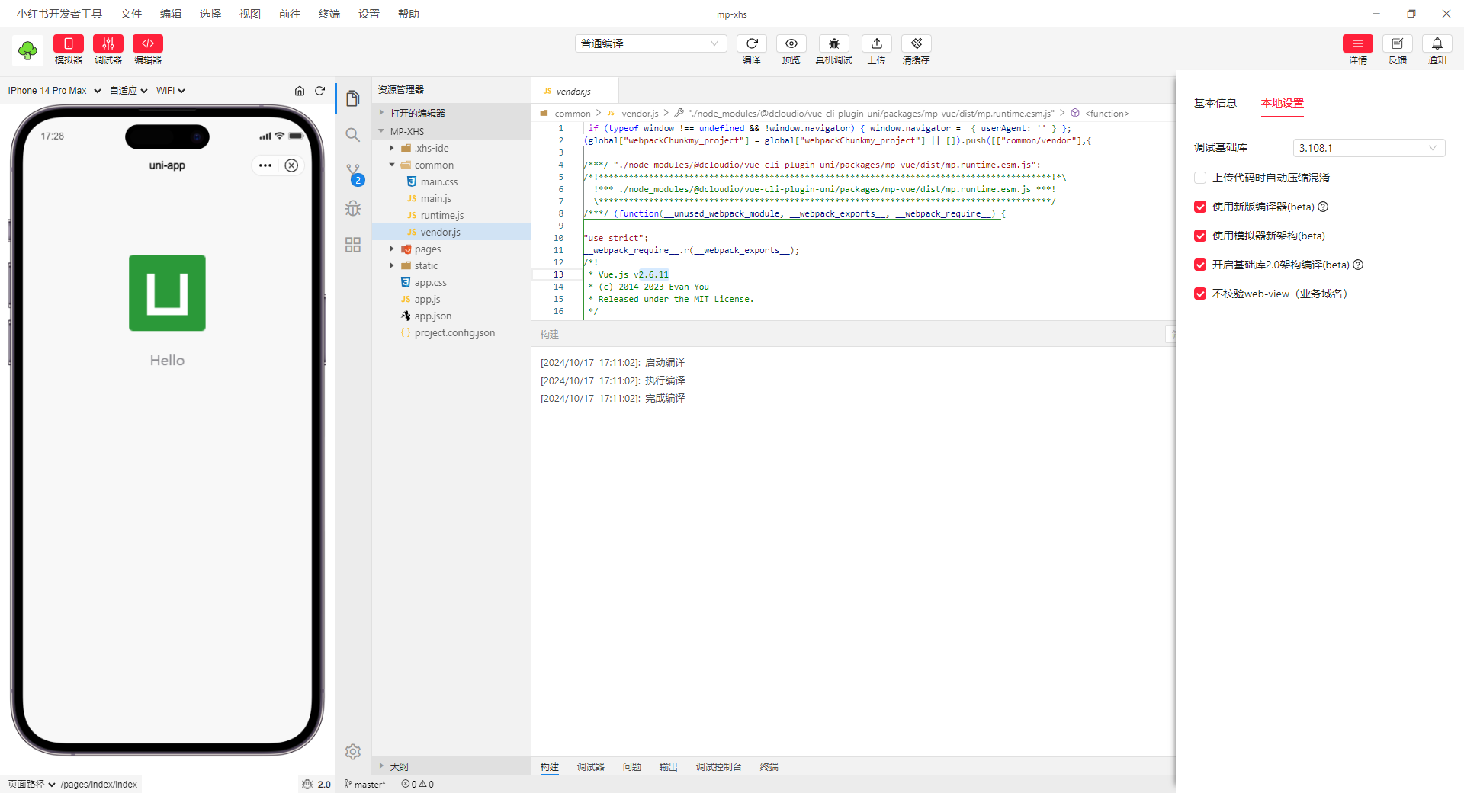Open the 自适应 zoom dropdown
Image resolution: width=1464 pixels, height=793 pixels.
128,91
